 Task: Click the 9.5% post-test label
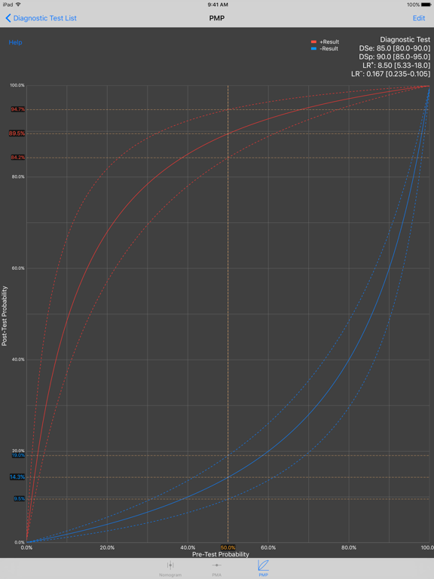click(20, 499)
